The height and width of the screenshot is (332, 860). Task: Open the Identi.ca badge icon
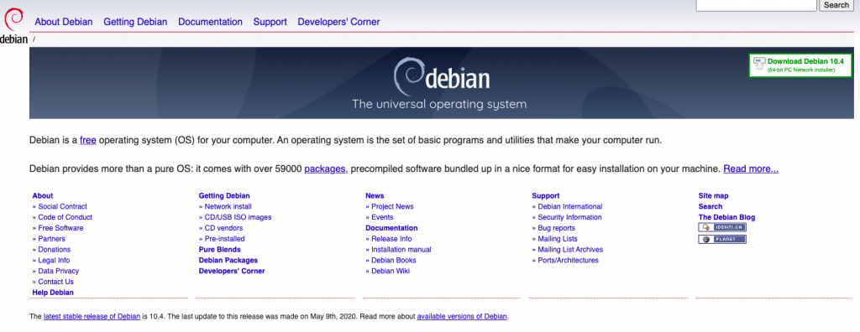(721, 227)
